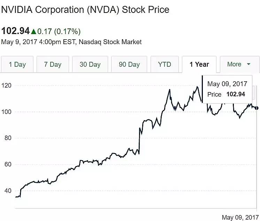Click the large bold 102.94 price under heading

15,31
